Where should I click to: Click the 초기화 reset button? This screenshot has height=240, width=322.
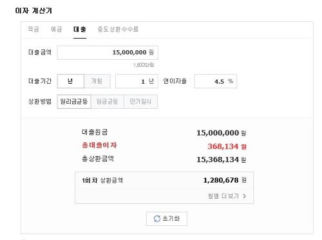[167, 219]
